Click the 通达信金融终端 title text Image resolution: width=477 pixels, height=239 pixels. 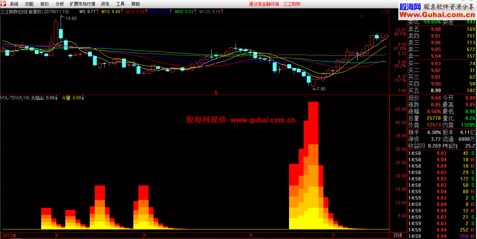[264, 4]
